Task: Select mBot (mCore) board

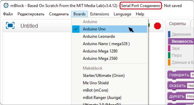Action: [110, 90]
